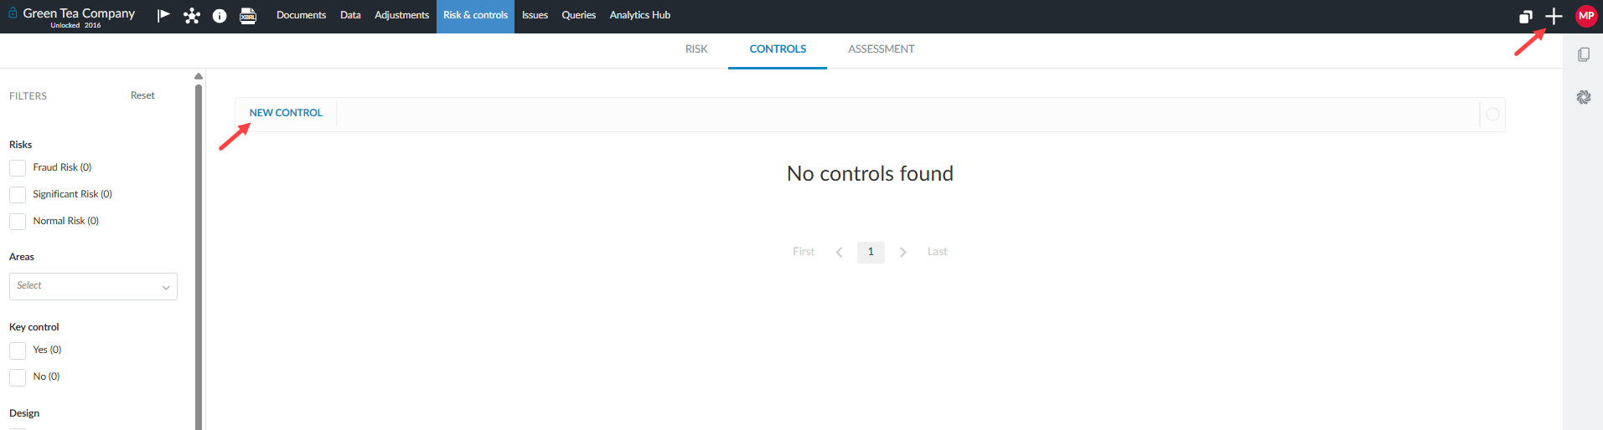Open the Issues menu
The image size is (1603, 430).
point(535,15)
